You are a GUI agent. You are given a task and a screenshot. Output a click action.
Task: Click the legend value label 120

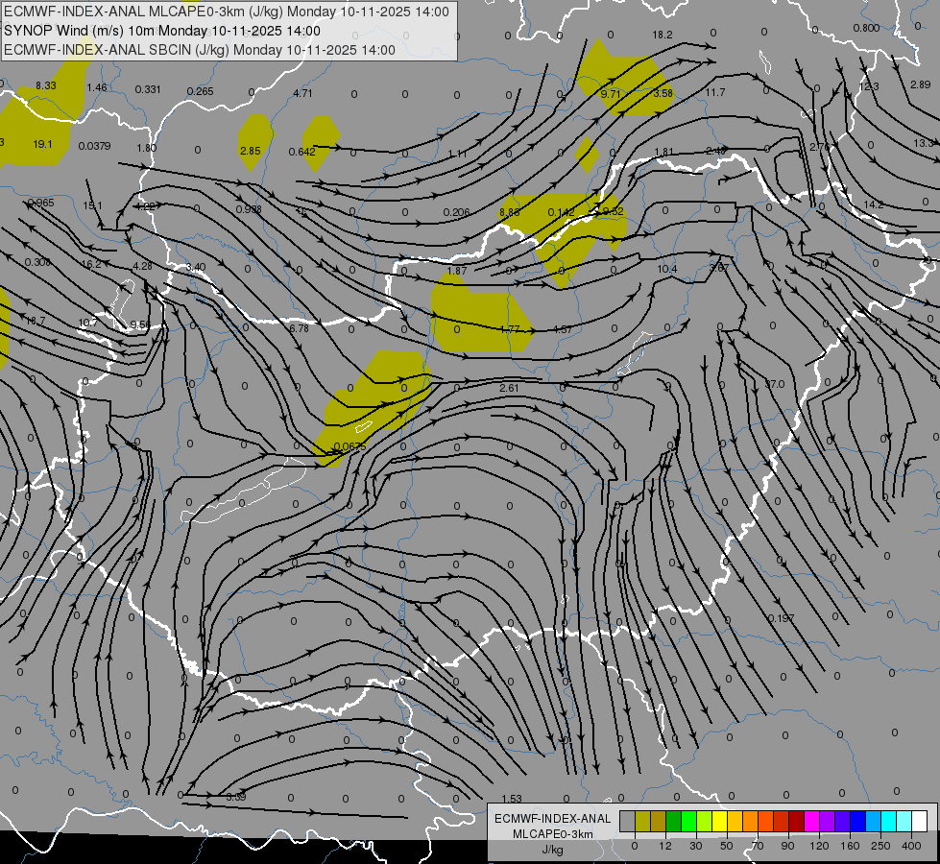[x=819, y=846]
